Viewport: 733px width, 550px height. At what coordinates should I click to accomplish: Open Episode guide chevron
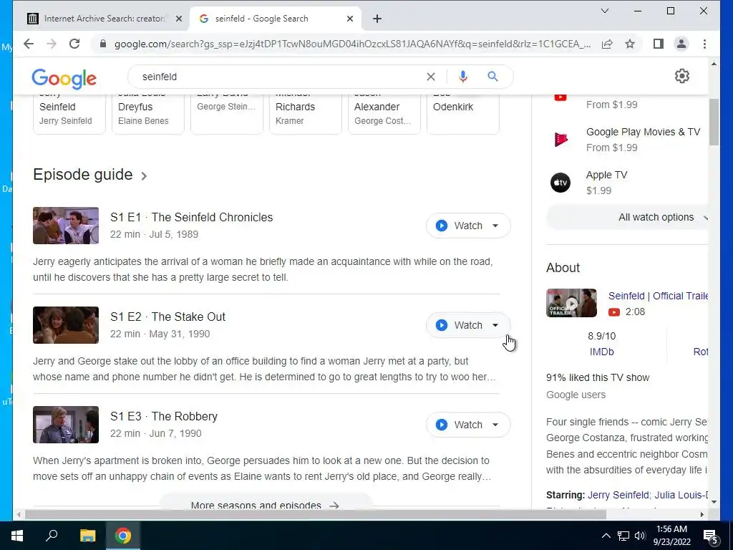(x=144, y=176)
